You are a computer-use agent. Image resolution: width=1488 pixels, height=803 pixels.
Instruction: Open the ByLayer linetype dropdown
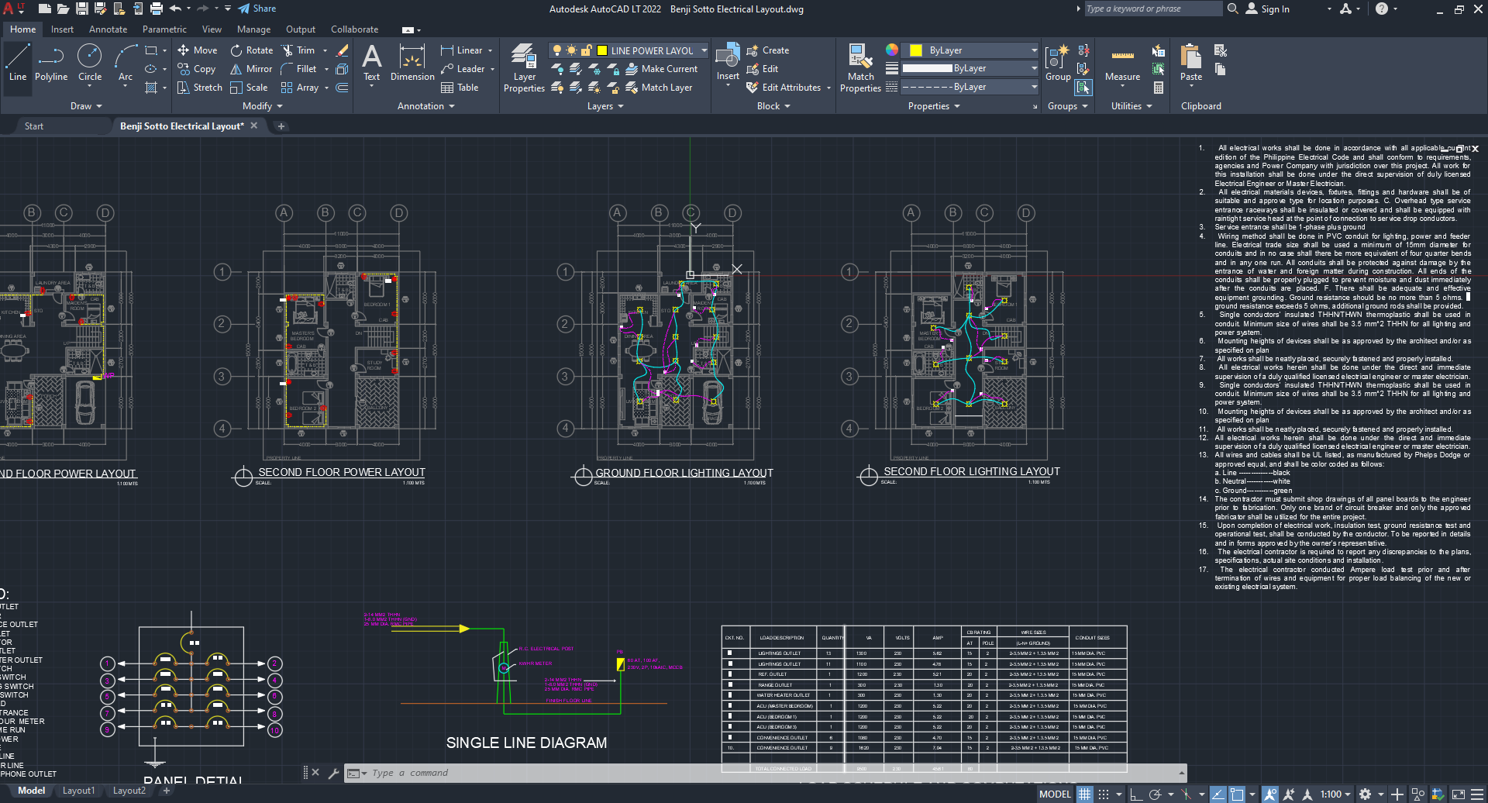coord(1034,87)
